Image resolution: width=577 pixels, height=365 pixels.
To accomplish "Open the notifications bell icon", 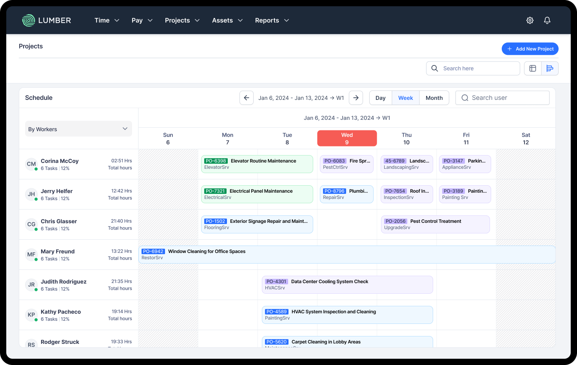I will click(547, 20).
